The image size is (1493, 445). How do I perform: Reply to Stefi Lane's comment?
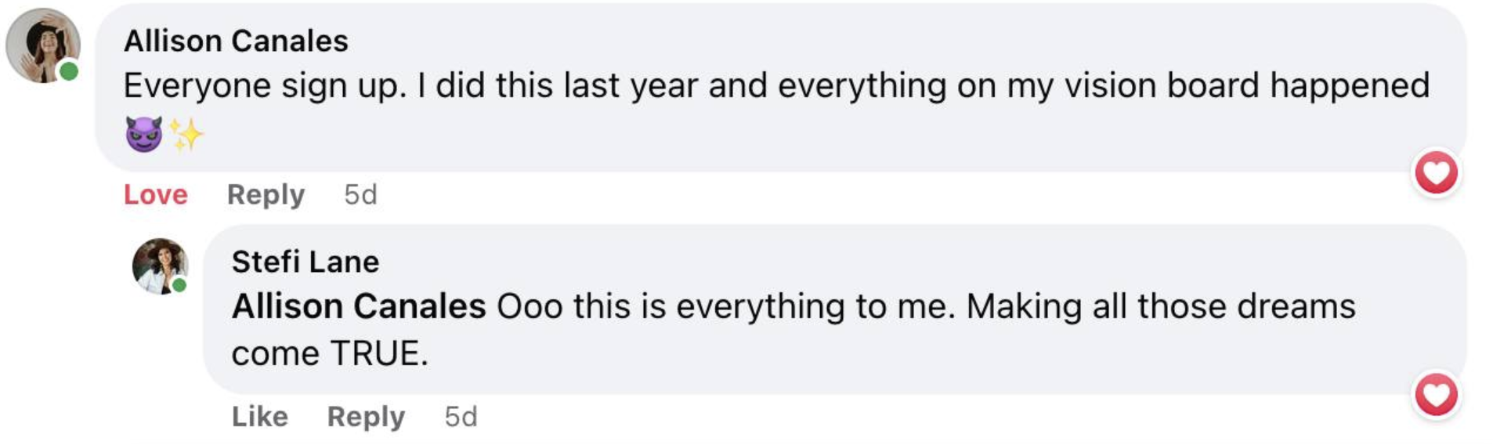point(366,416)
